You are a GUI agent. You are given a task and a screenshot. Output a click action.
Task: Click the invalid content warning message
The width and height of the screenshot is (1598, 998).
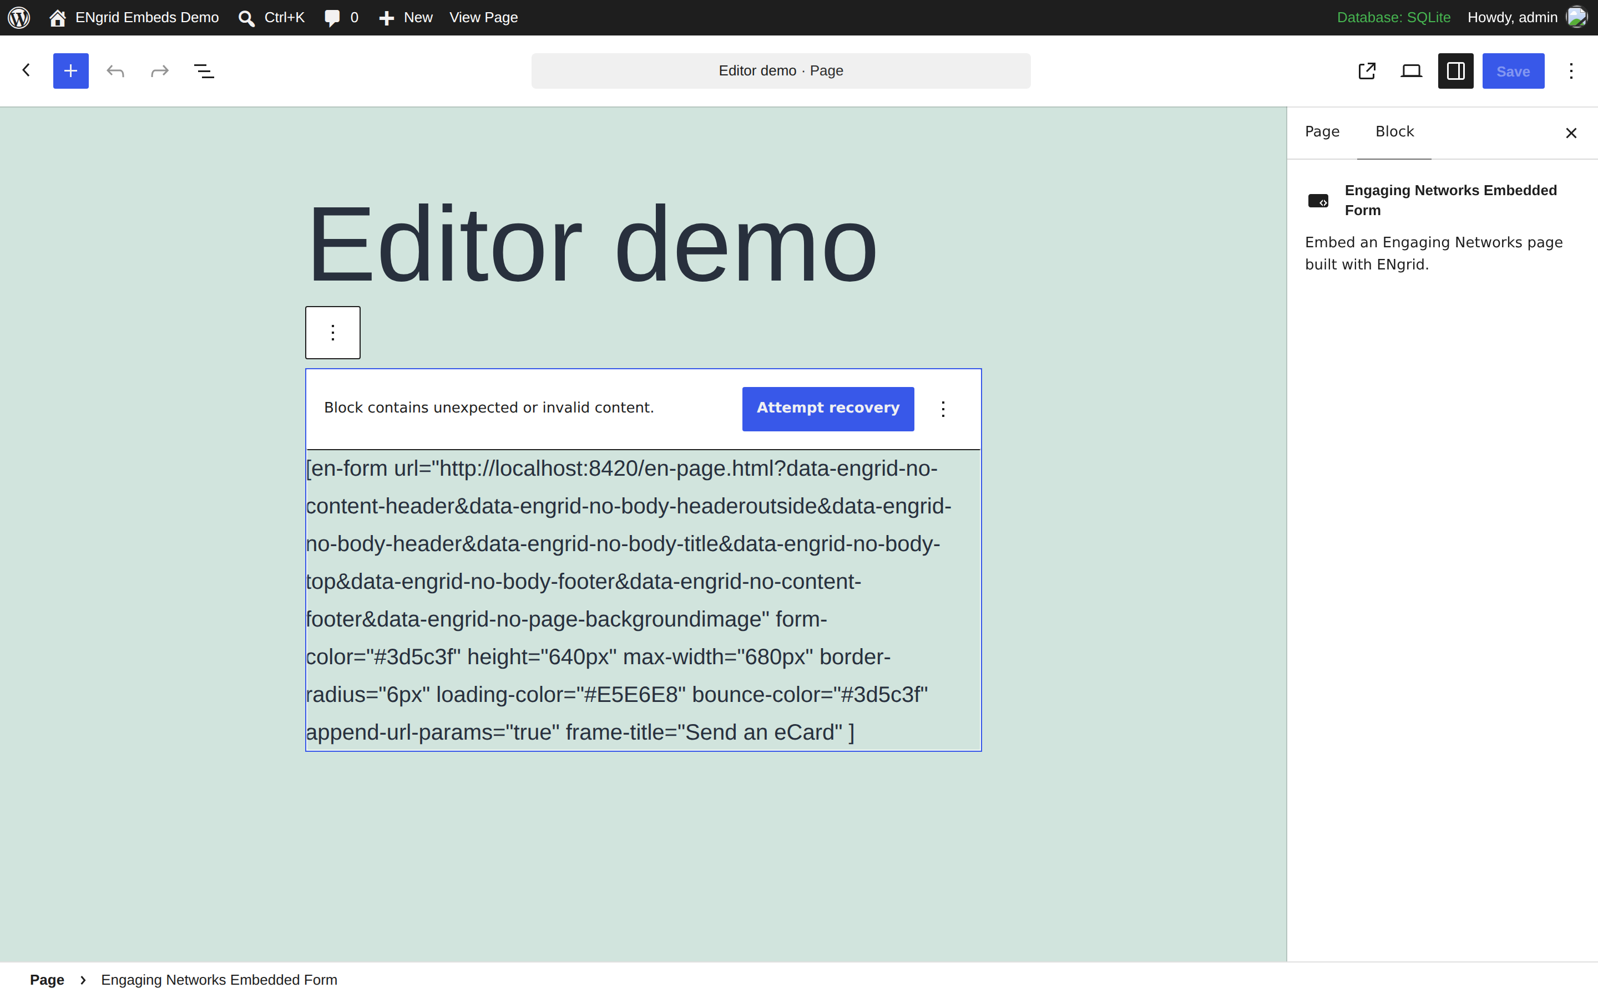click(x=489, y=408)
